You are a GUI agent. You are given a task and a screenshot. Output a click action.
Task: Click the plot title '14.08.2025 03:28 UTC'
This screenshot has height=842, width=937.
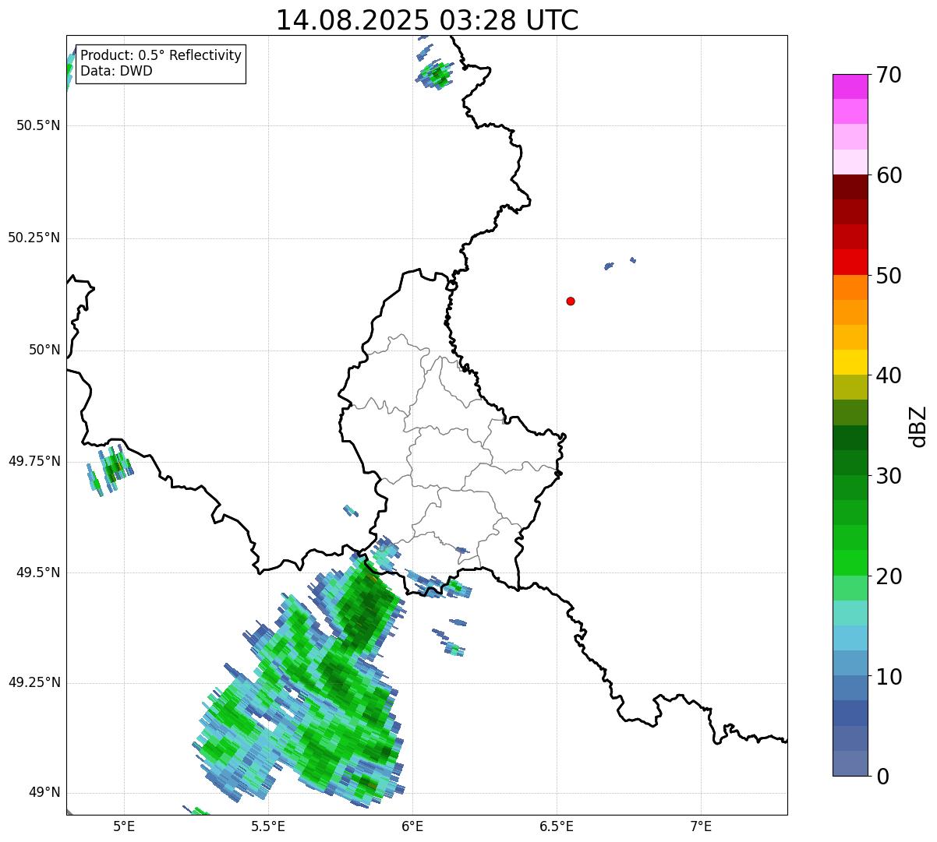(x=427, y=20)
